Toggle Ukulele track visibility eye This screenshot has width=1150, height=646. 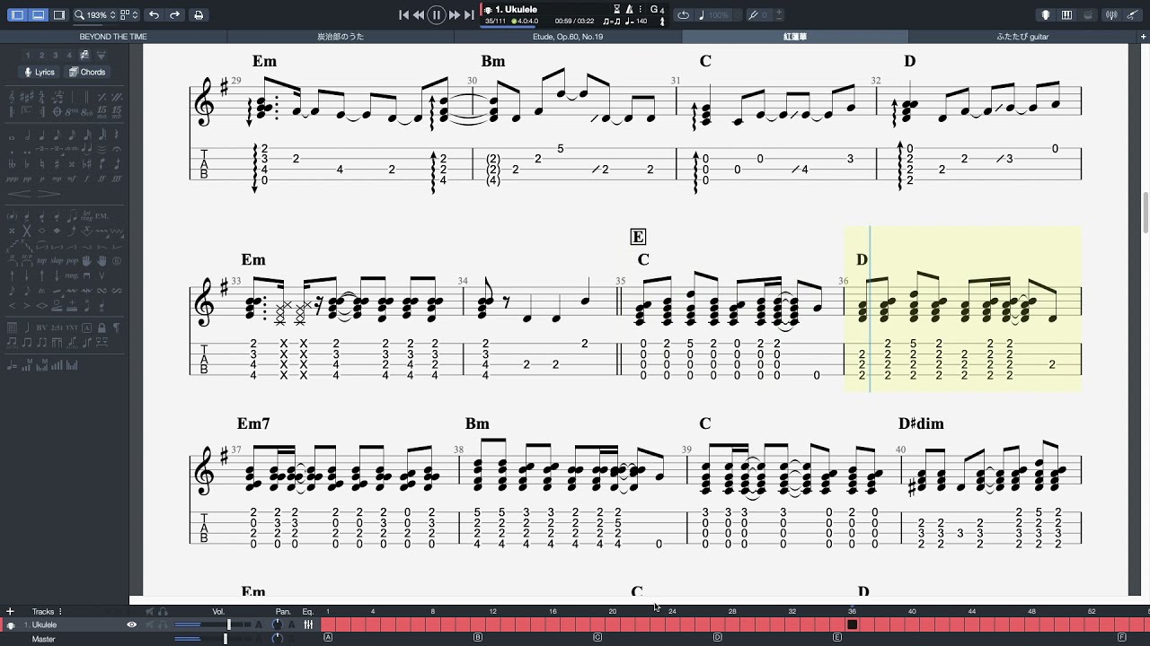[x=132, y=624]
